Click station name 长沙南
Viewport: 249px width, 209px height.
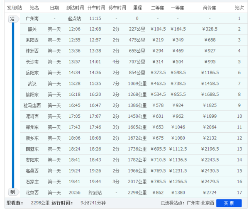[x=32, y=62]
